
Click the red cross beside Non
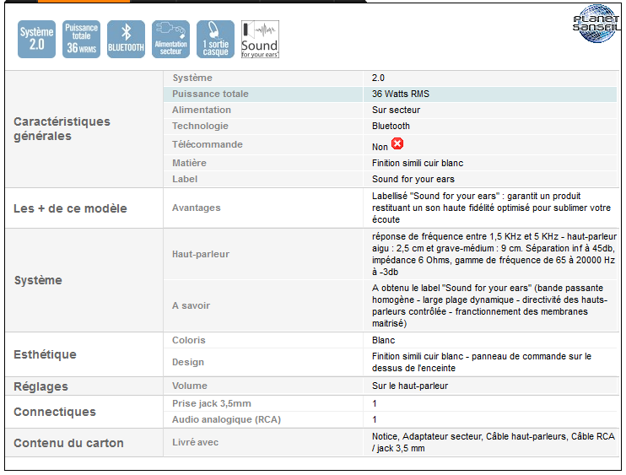(x=397, y=143)
